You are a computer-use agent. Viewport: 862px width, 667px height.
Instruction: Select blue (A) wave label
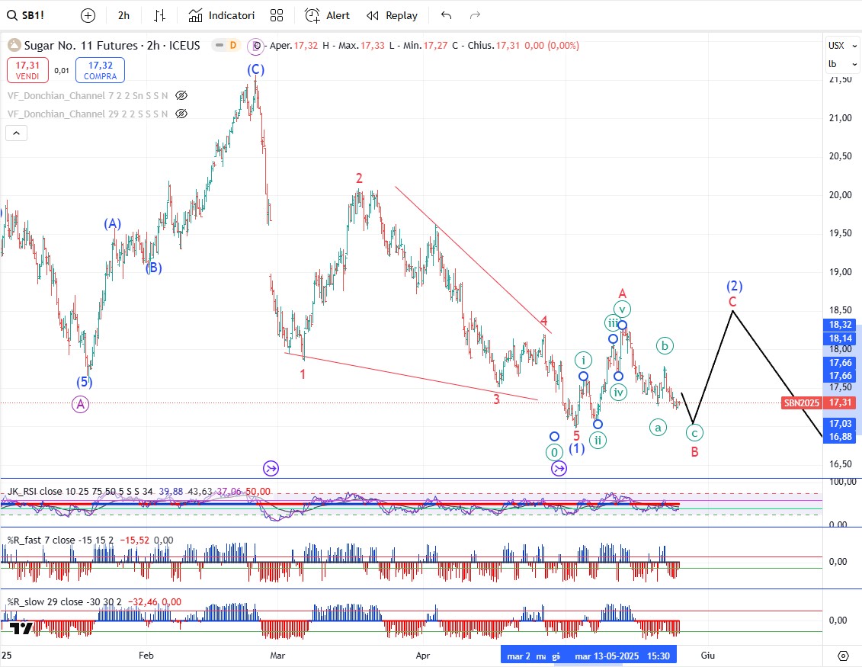(113, 224)
